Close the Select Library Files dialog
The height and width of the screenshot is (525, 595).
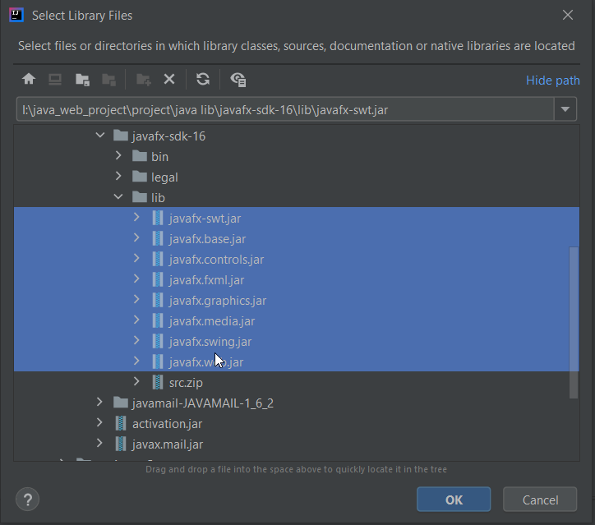click(x=568, y=15)
